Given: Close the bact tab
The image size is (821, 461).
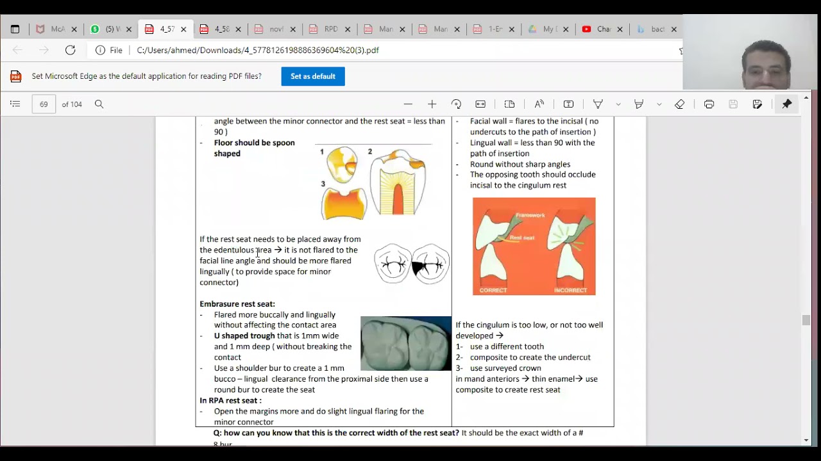Looking at the screenshot, I should (674, 29).
